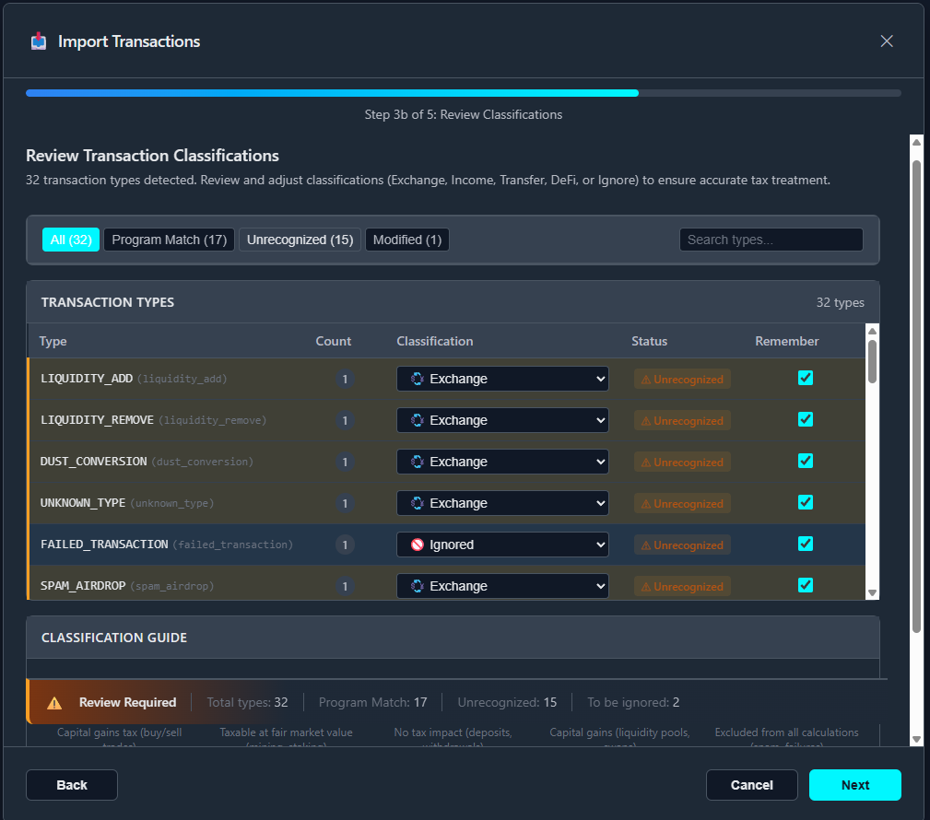This screenshot has height=820, width=930.
Task: Switch to Unrecognized (15) filter tab
Action: pos(300,240)
